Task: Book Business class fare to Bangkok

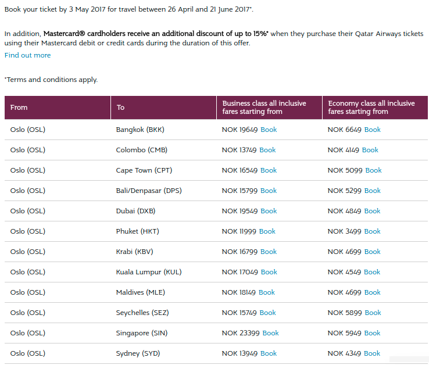Action: click(x=269, y=130)
